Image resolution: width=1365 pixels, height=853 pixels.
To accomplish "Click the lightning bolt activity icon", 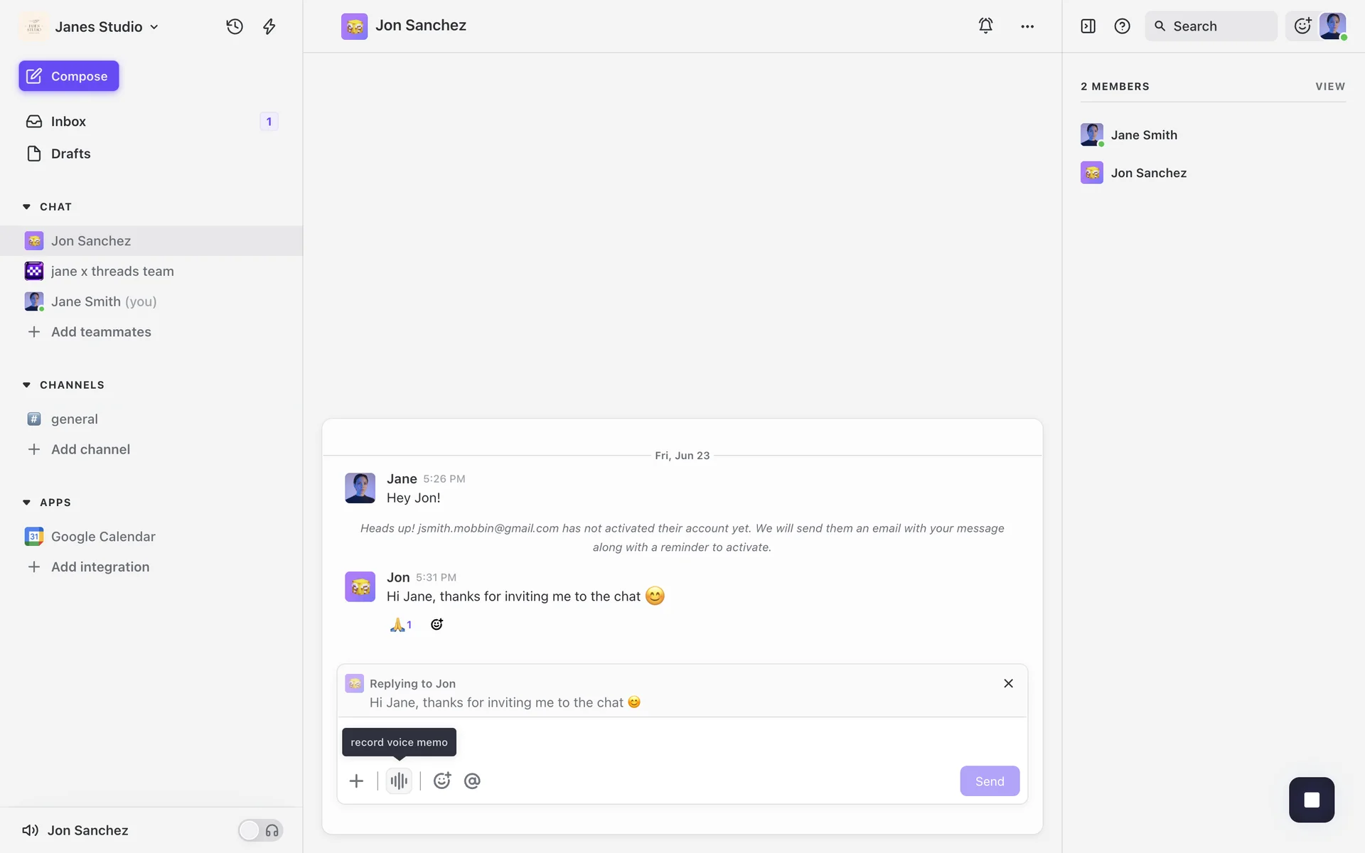I will tap(269, 26).
